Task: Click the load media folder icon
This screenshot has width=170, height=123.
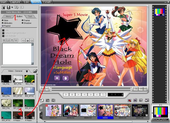Action: point(35,71)
